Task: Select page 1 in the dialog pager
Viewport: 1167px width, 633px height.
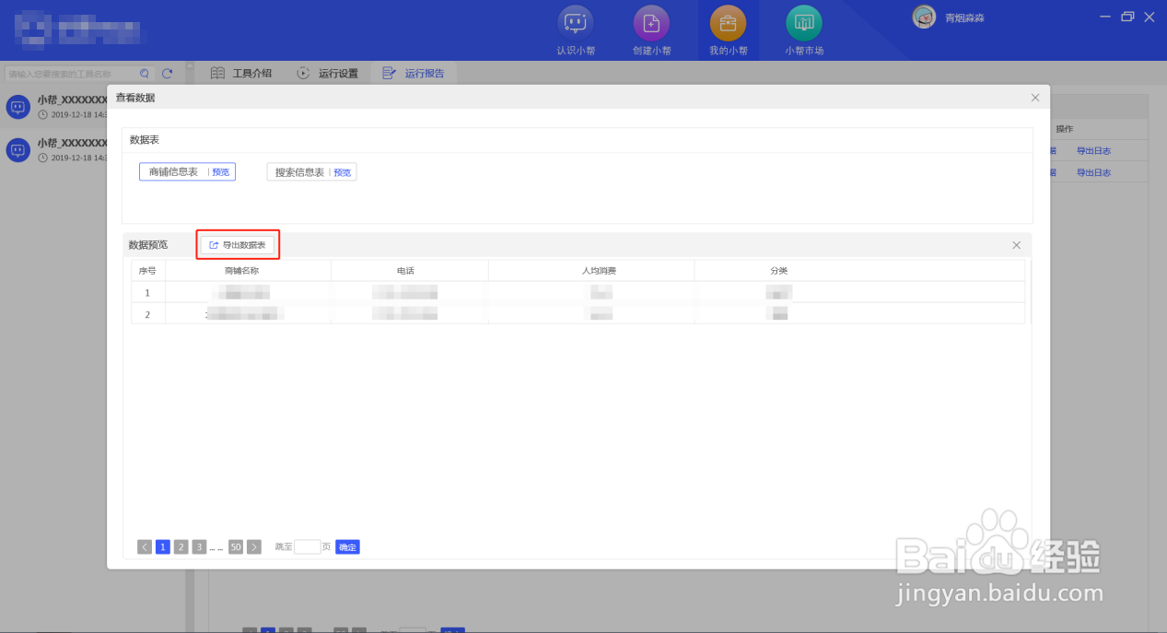Action: (163, 547)
